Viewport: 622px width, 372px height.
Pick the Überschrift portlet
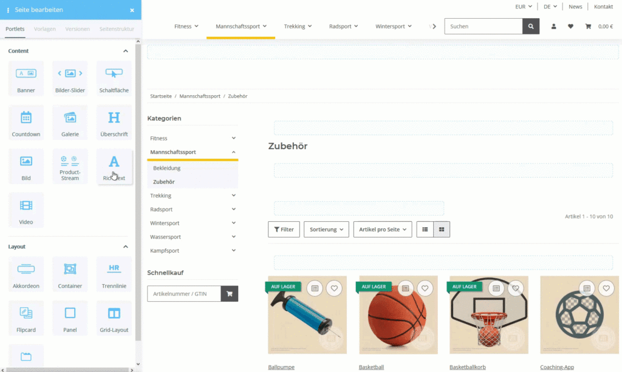(x=114, y=122)
